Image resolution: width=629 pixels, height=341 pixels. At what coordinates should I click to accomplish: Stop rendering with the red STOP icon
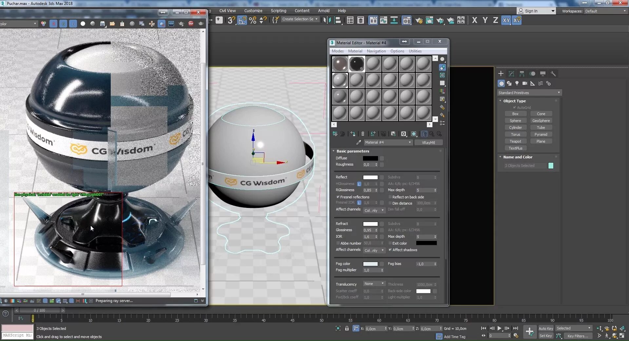[x=191, y=24]
